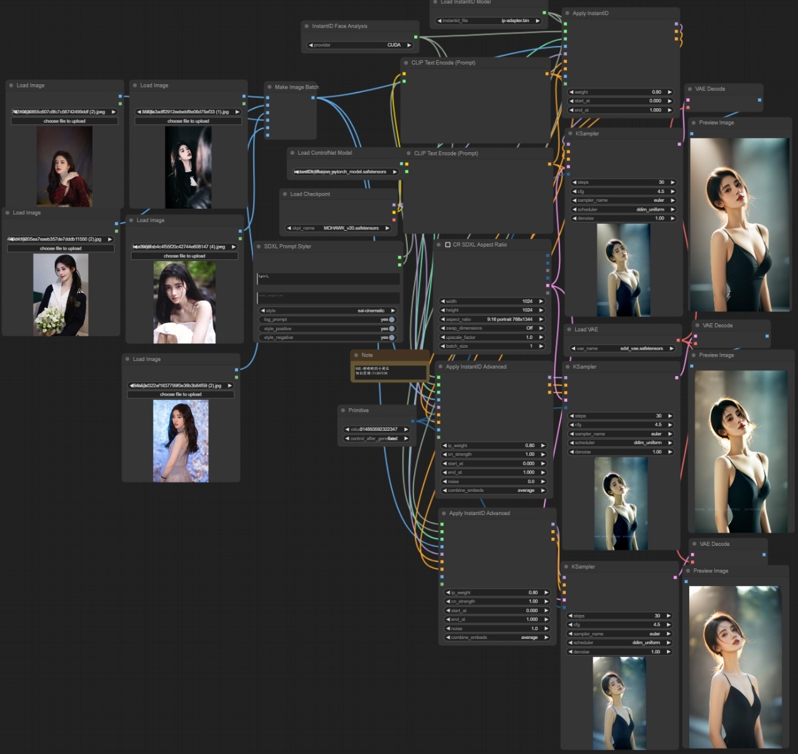Viewport: 798px width, 754px height.
Task: Click the positive prompt text box containing 1girl
Action: 328,278
